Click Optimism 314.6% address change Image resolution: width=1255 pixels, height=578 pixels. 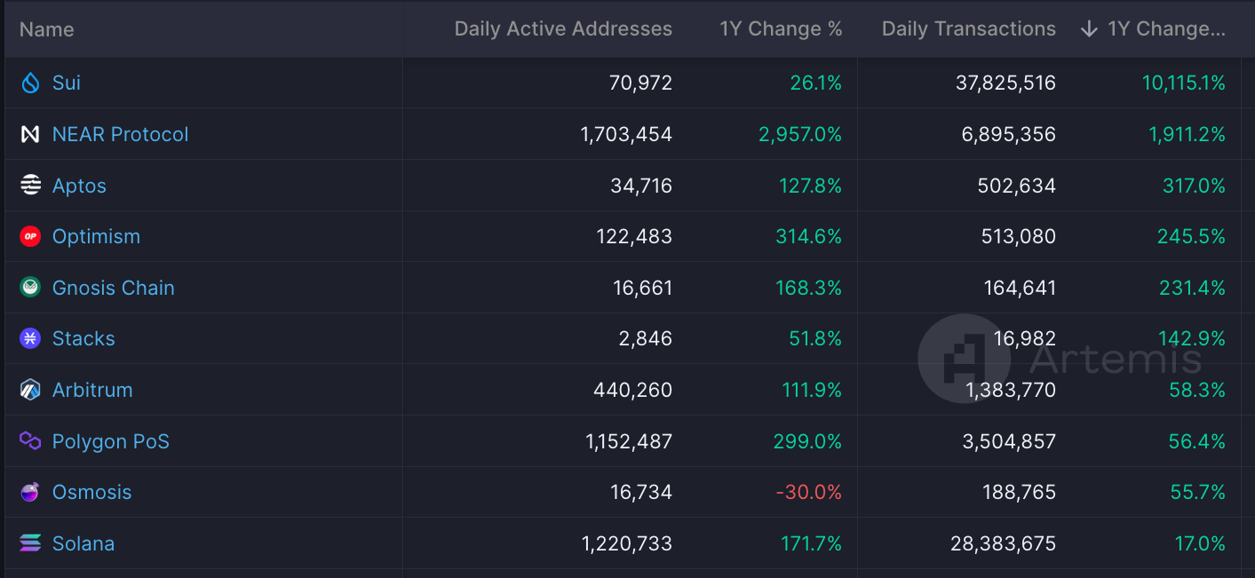coord(808,236)
